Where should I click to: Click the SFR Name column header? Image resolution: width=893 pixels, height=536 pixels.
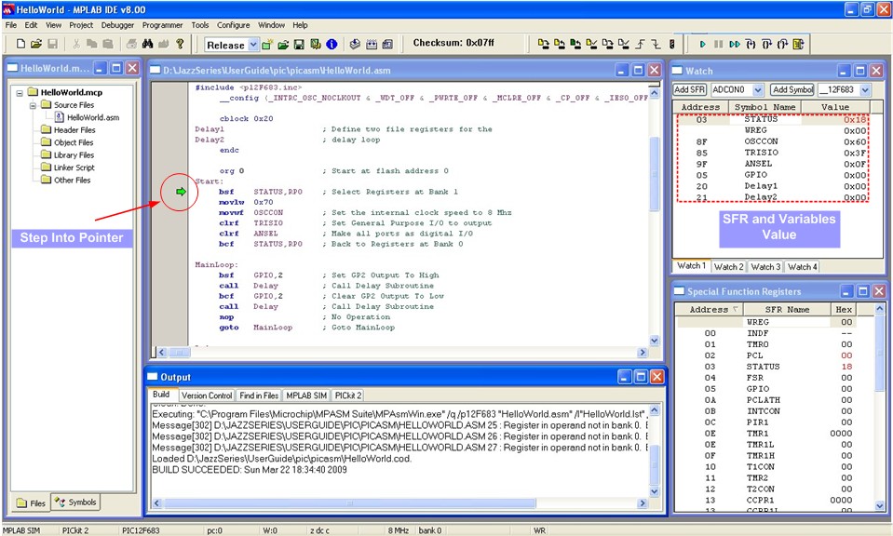tap(787, 310)
